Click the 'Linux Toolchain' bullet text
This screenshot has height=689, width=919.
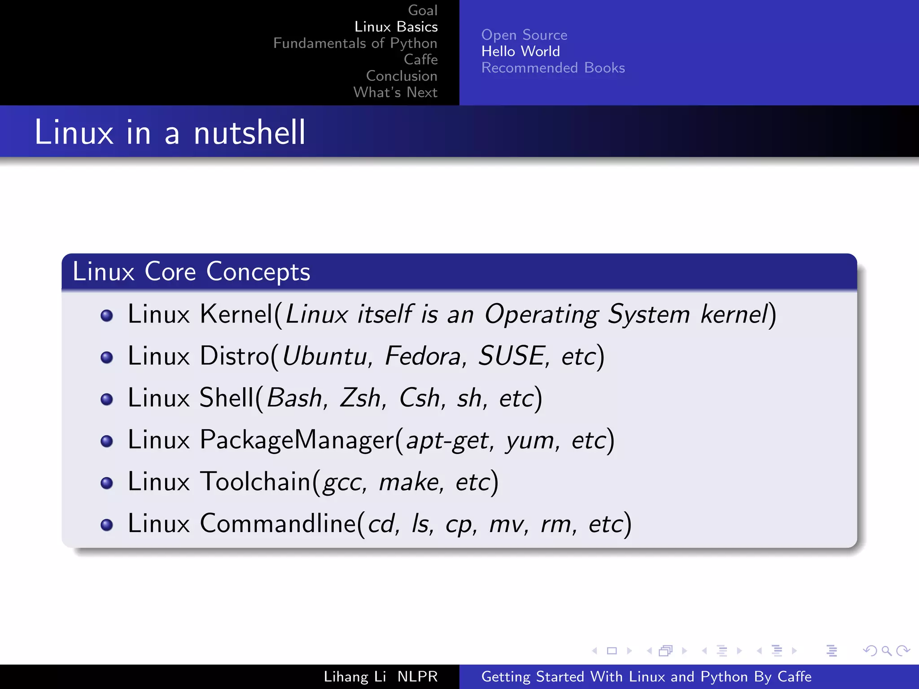coord(313,482)
